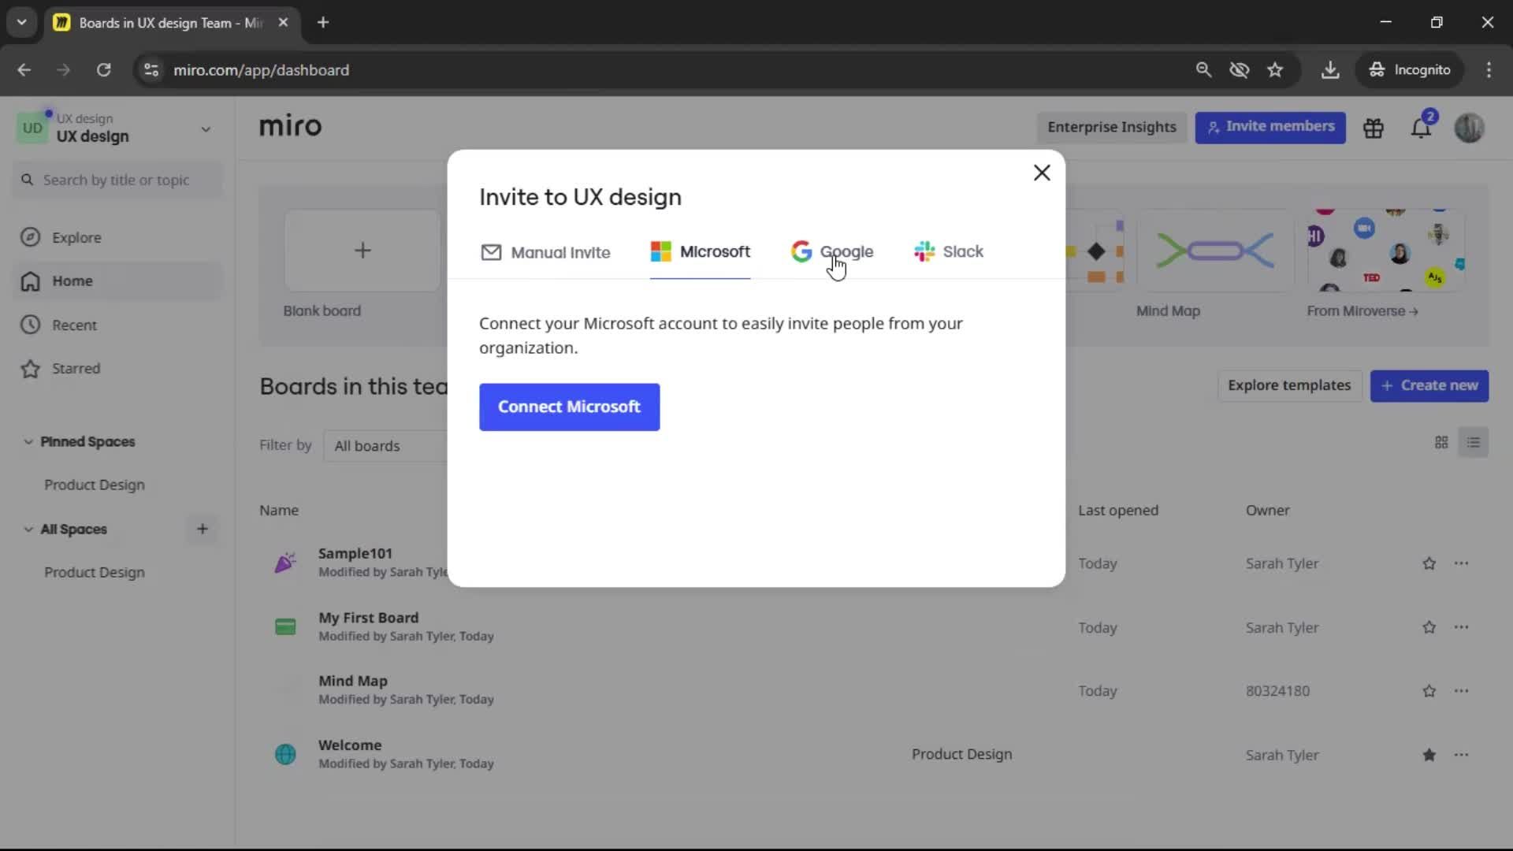This screenshot has height=851, width=1513.
Task: Open more options for My First Board
Action: point(1461,628)
